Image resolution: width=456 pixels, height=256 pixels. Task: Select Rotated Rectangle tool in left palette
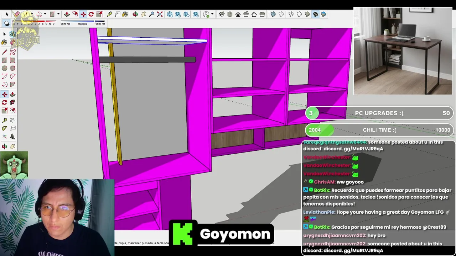coord(12,59)
